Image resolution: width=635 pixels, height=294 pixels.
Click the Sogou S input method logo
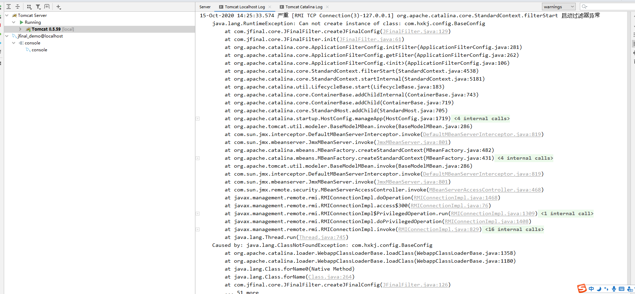pyautogui.click(x=582, y=288)
